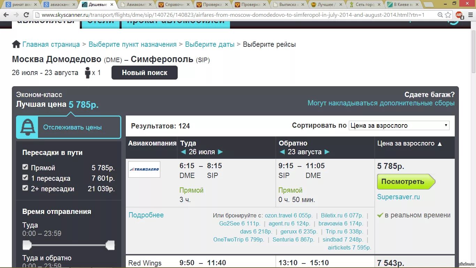Click the Результатов: 124 text

tap(160, 126)
